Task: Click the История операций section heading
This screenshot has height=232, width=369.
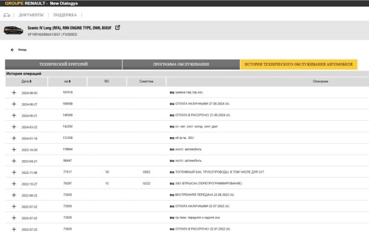Action: [24, 74]
